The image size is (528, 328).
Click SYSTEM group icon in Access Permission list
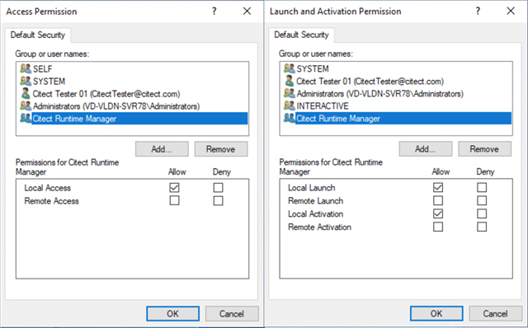26,81
